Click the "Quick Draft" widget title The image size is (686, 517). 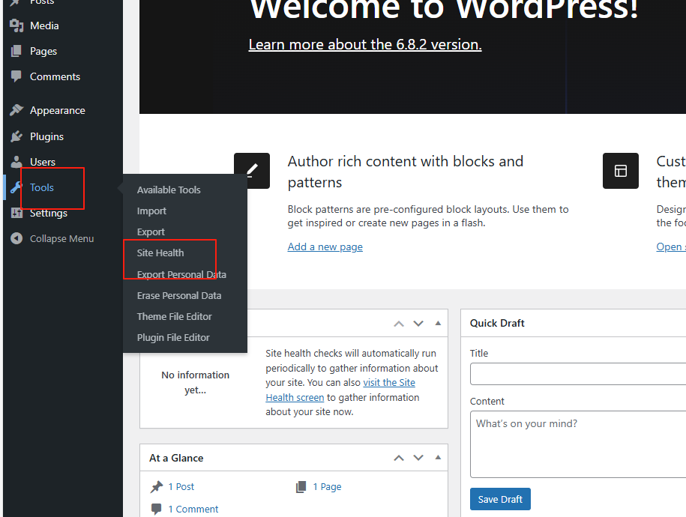click(x=497, y=323)
